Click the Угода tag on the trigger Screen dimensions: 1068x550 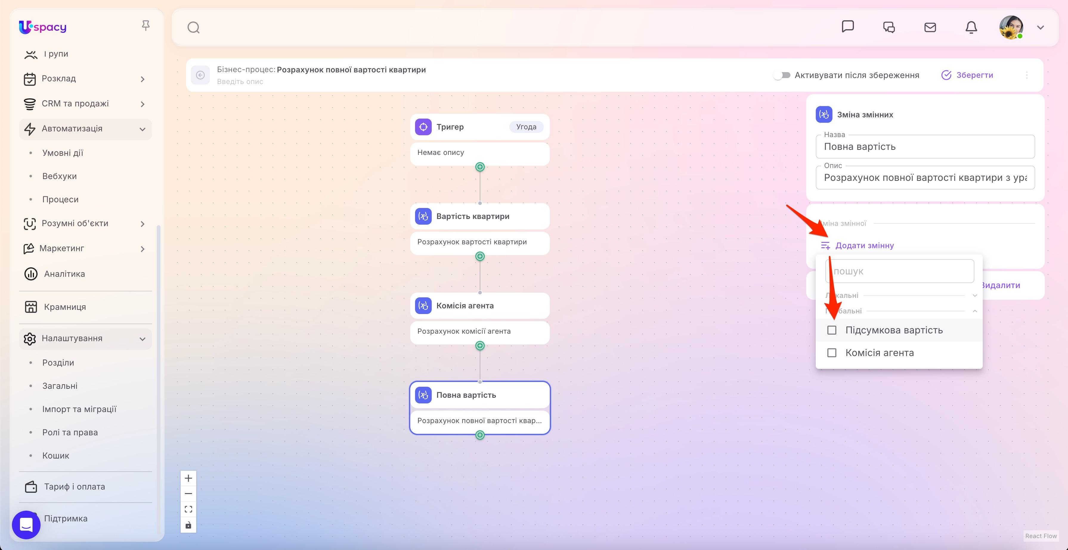tap(526, 127)
